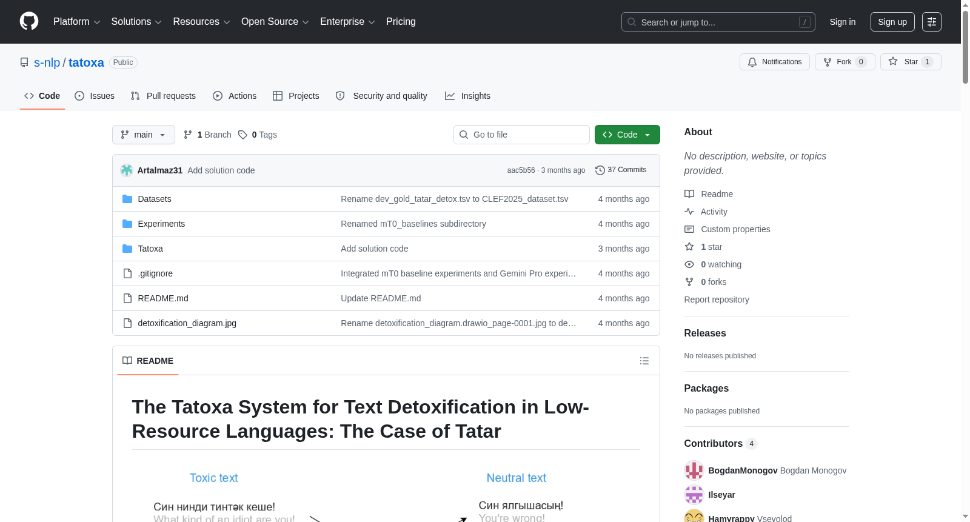
Task: Open the Activity link in About
Action: [x=706, y=212]
